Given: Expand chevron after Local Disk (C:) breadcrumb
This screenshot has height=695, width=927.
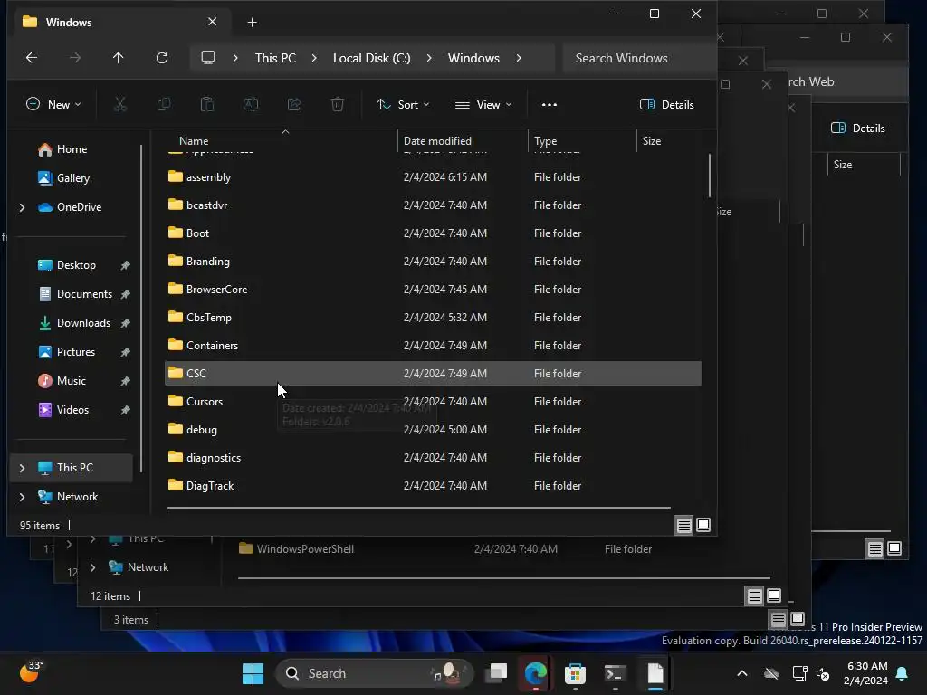Looking at the screenshot, I should point(428,58).
